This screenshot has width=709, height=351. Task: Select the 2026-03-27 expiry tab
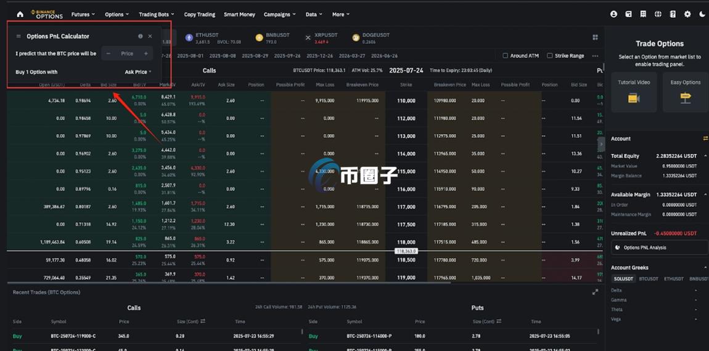click(352, 55)
